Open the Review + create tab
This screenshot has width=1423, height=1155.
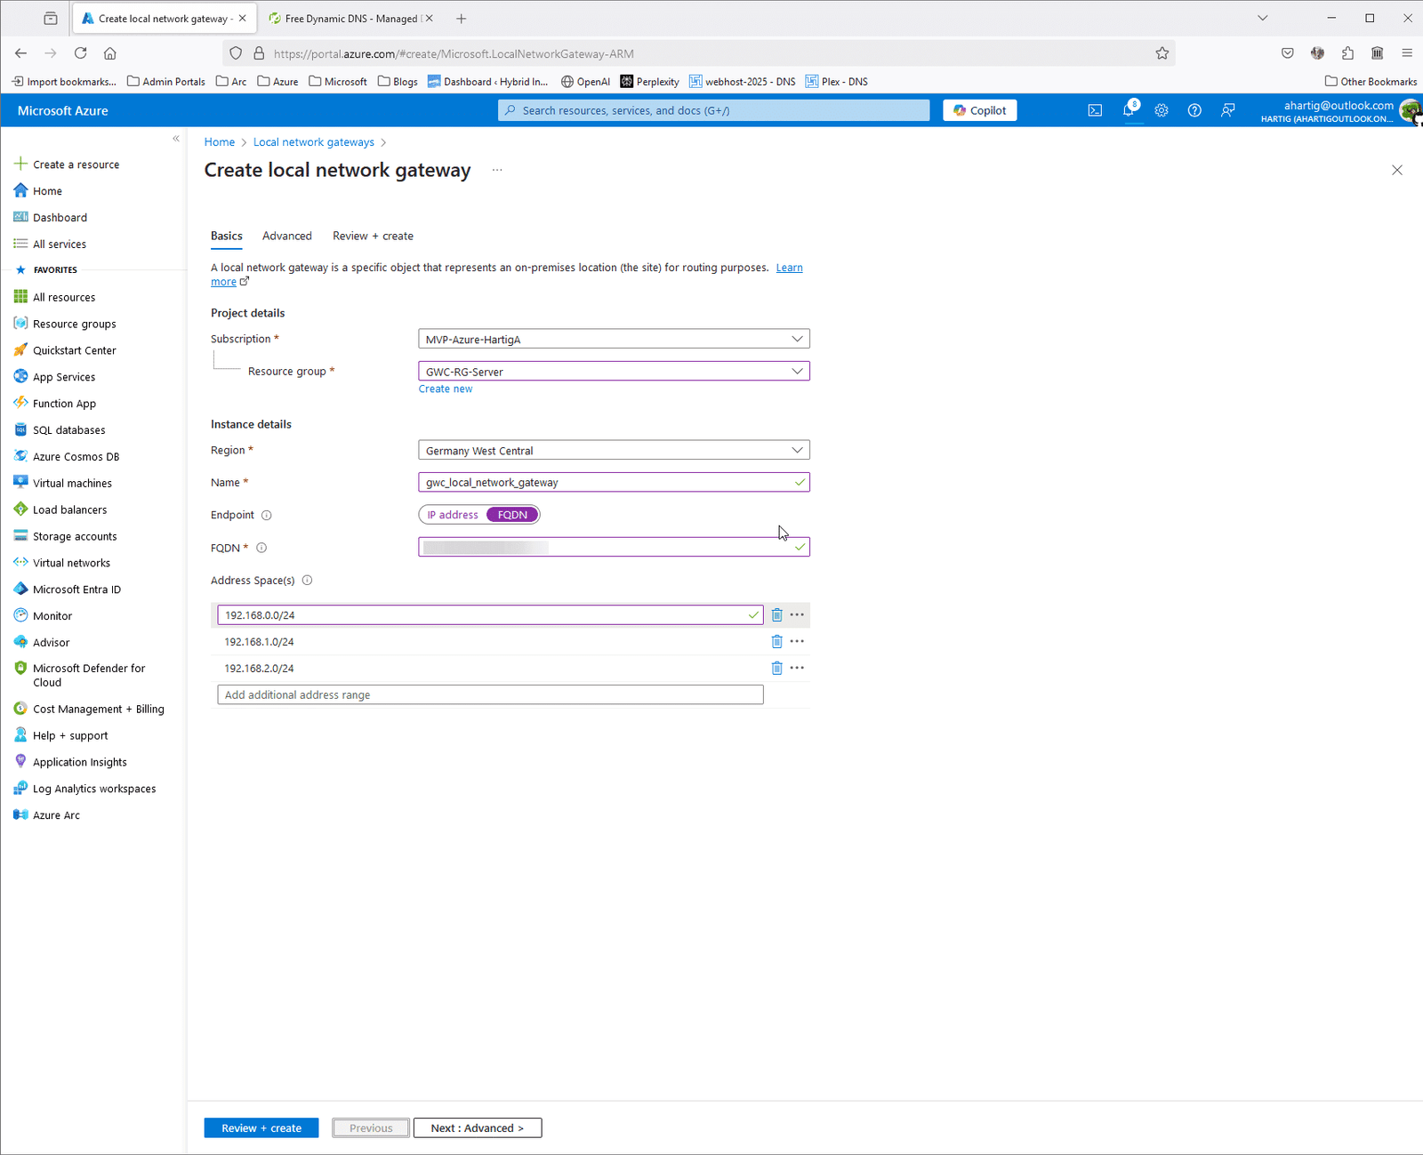373,236
